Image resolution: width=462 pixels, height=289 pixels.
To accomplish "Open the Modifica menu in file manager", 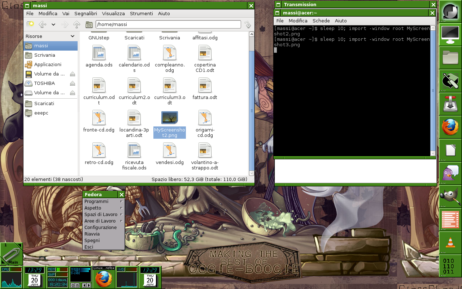I will pyautogui.click(x=48, y=13).
